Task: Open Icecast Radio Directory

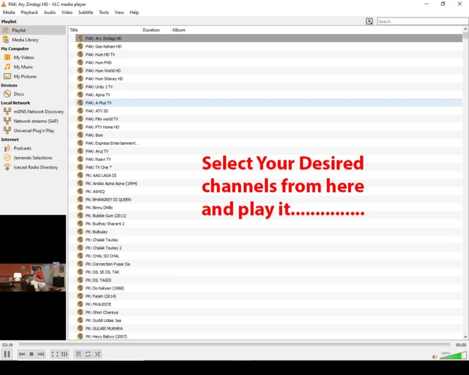Action: click(x=35, y=167)
